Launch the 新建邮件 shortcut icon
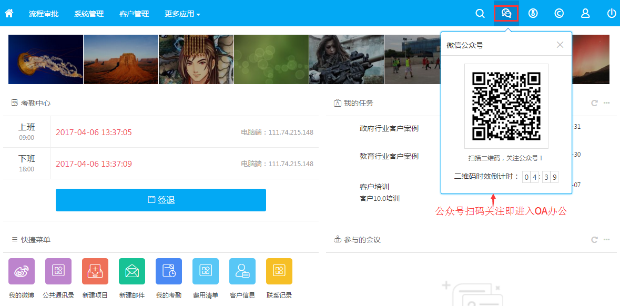620x306 pixels. [132, 271]
